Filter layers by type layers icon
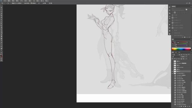192x108 pixels. point(183,55)
